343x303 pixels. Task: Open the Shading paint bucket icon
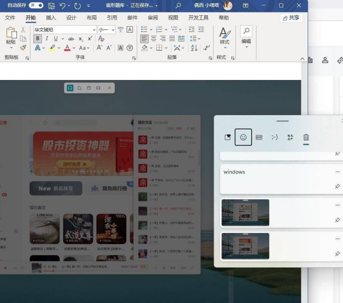coord(144,48)
